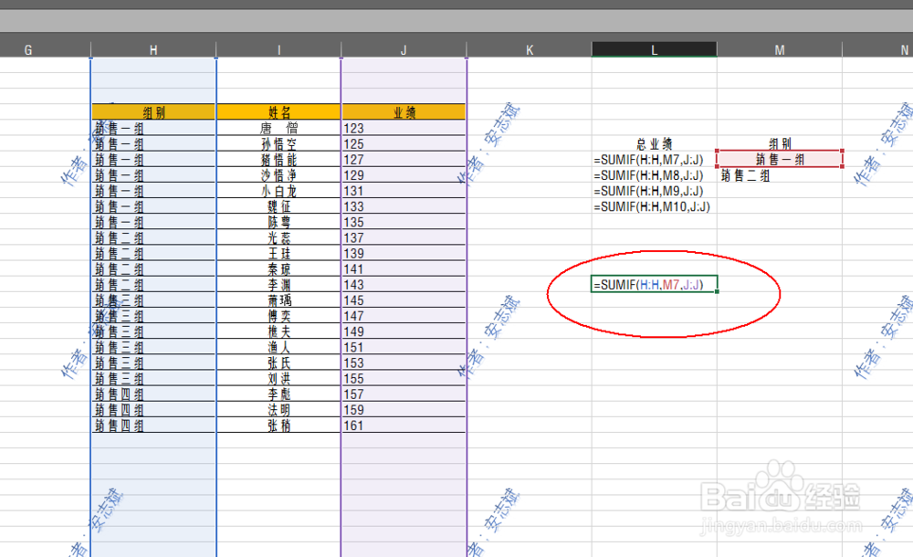Click the name cell 渔人
The width and height of the screenshot is (913, 557).
click(278, 347)
